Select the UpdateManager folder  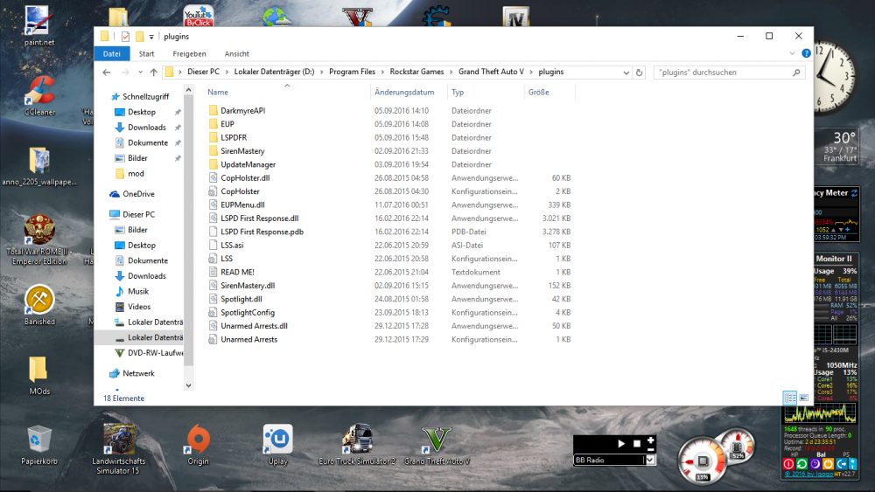[248, 164]
